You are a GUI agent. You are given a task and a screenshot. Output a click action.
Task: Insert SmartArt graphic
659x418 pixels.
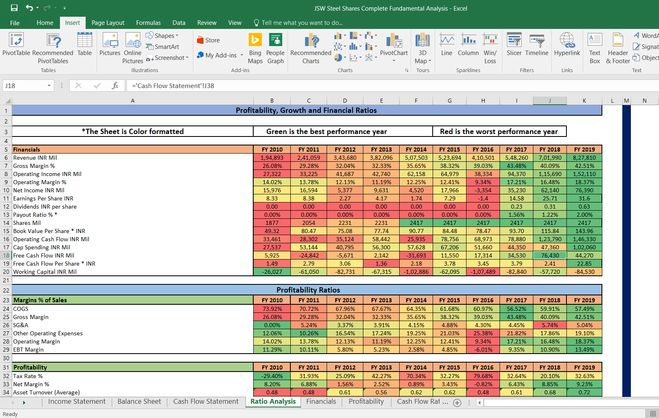(162, 47)
